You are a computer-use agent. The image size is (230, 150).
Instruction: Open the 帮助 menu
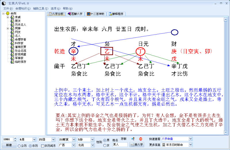click(x=68, y=9)
